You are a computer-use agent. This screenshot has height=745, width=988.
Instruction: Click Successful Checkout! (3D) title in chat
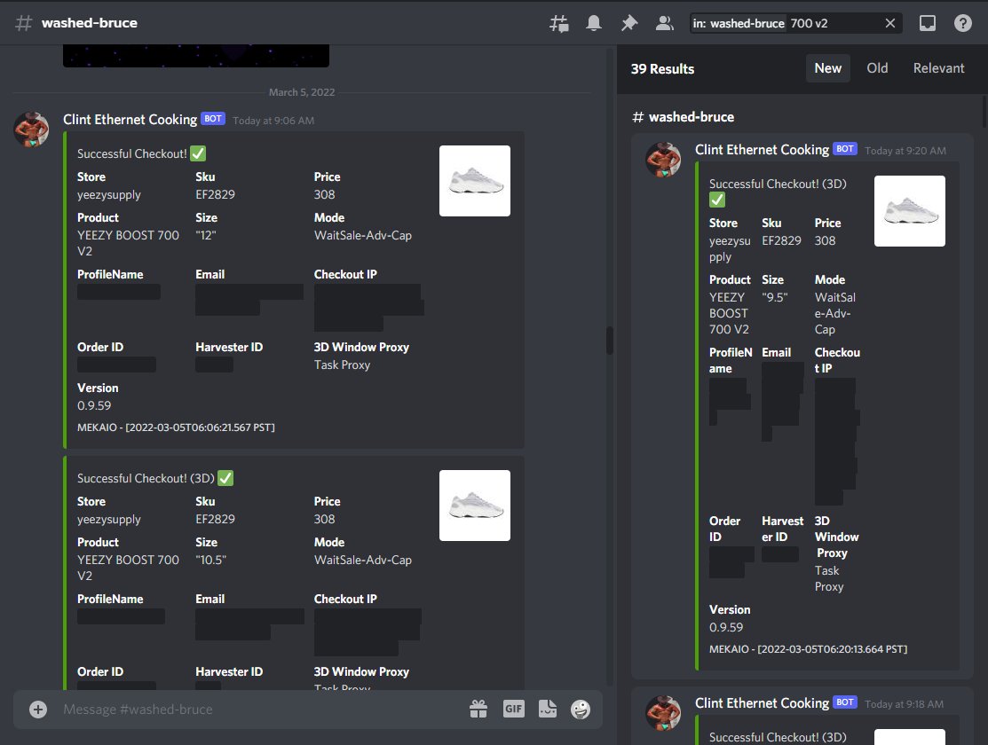coord(146,479)
